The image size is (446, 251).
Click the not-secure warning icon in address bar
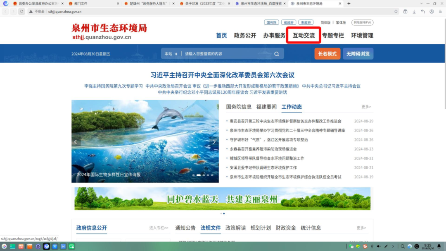click(x=31, y=12)
